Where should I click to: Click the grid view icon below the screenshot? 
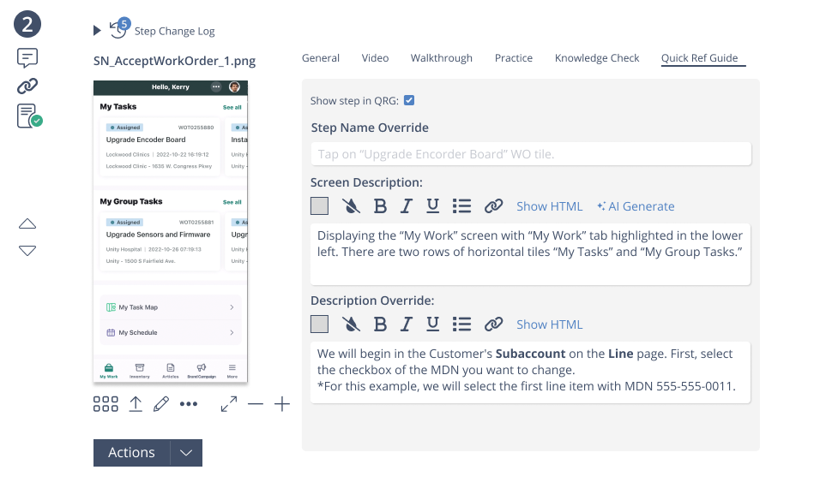(106, 405)
